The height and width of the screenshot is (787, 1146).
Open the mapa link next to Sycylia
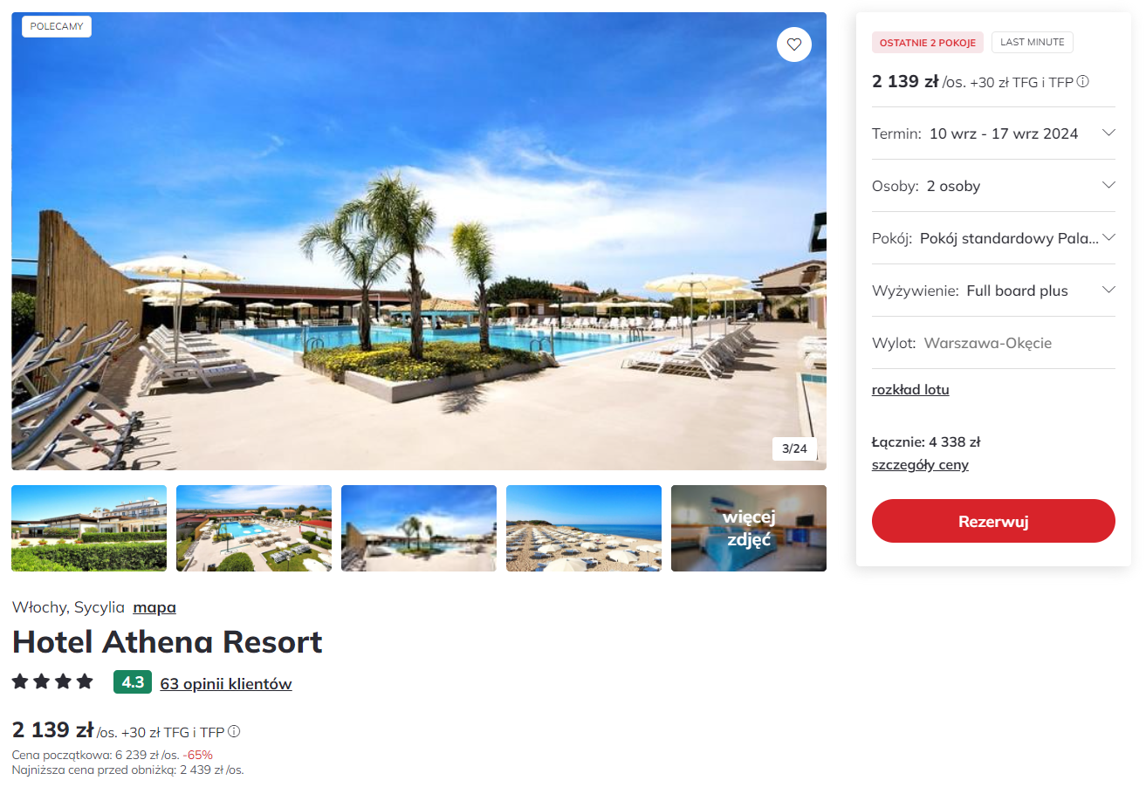tap(154, 607)
